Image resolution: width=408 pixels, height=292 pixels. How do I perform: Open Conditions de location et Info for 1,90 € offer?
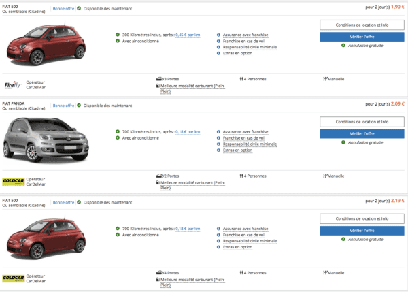pos(362,25)
